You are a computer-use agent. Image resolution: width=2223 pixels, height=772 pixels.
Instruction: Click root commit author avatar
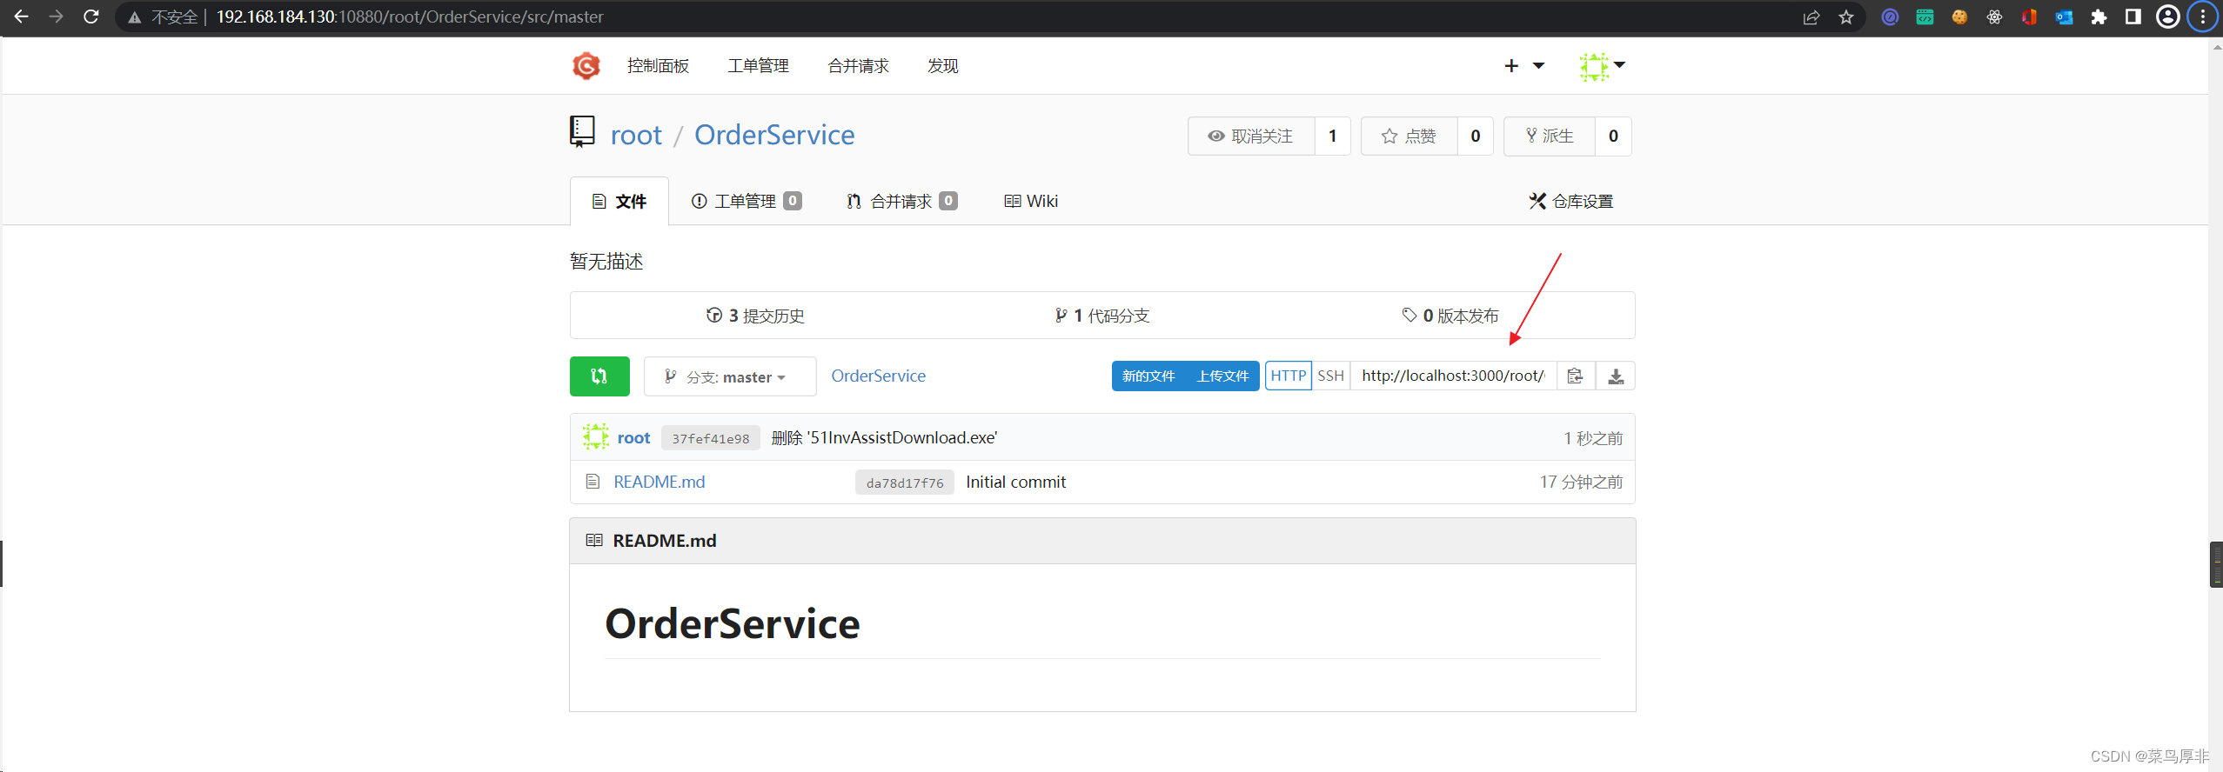pos(596,437)
